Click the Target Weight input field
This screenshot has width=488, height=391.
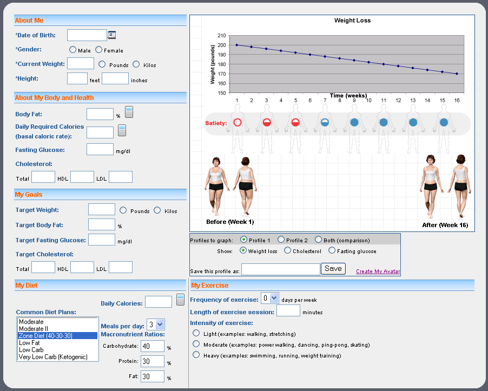click(101, 209)
